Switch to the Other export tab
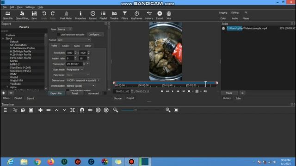The height and width of the screenshot is (166, 296). [88, 46]
